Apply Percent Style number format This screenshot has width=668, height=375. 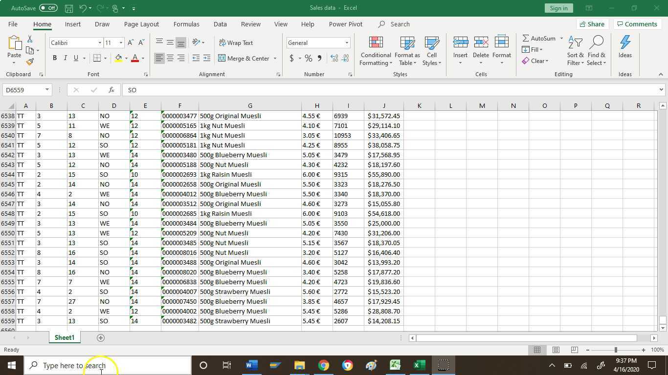[308, 58]
